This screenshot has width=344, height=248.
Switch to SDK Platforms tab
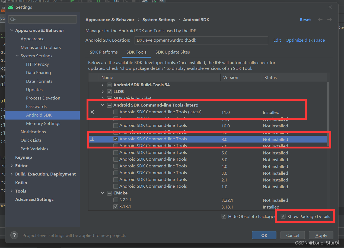(x=104, y=52)
